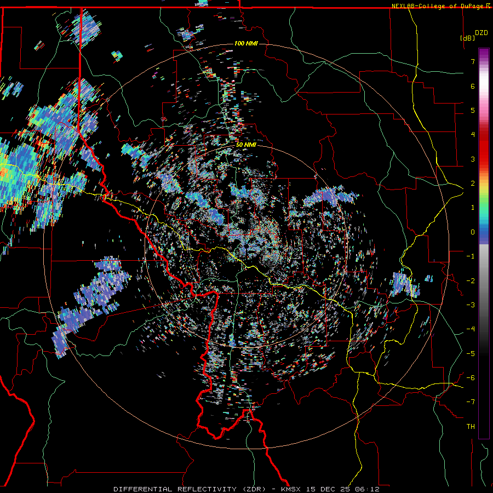This screenshot has height=493, width=493.
Task: Click the 100 NMI range ring label
Action: [x=246, y=43]
